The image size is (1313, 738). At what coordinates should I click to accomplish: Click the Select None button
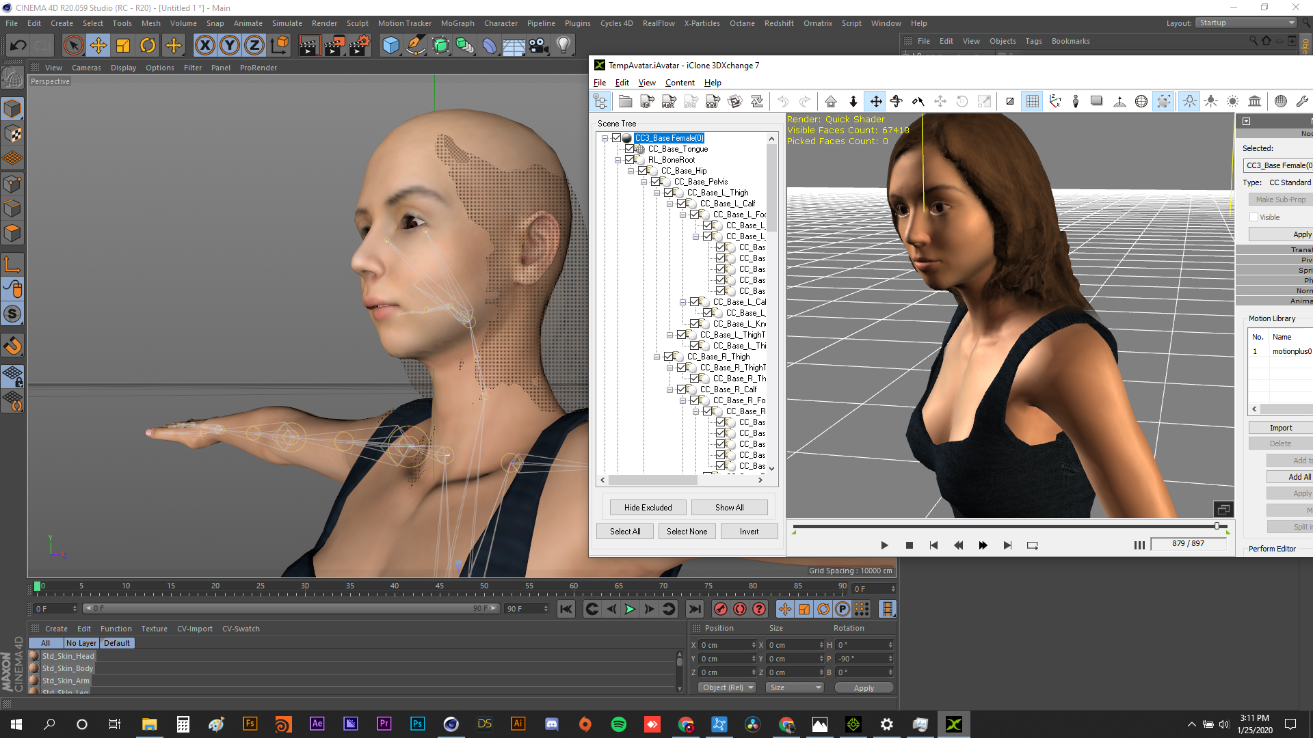coord(687,532)
